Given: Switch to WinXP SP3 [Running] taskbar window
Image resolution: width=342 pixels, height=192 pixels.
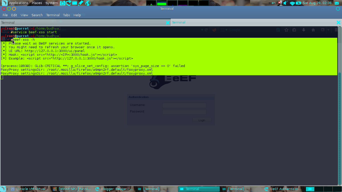Looking at the screenshot, I should click(x=72, y=189).
